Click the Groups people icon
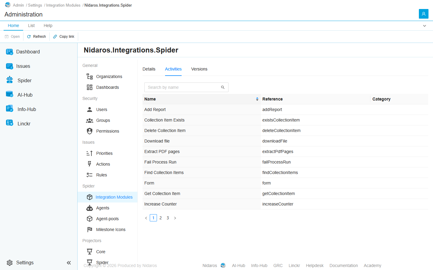 (x=90, y=120)
